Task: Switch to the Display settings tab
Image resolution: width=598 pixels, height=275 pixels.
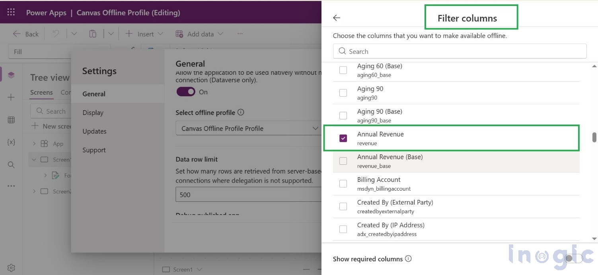Action: [92, 113]
